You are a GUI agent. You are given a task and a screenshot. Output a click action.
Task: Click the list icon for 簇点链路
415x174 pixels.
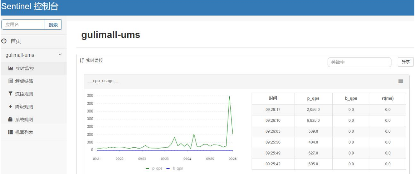coord(10,81)
